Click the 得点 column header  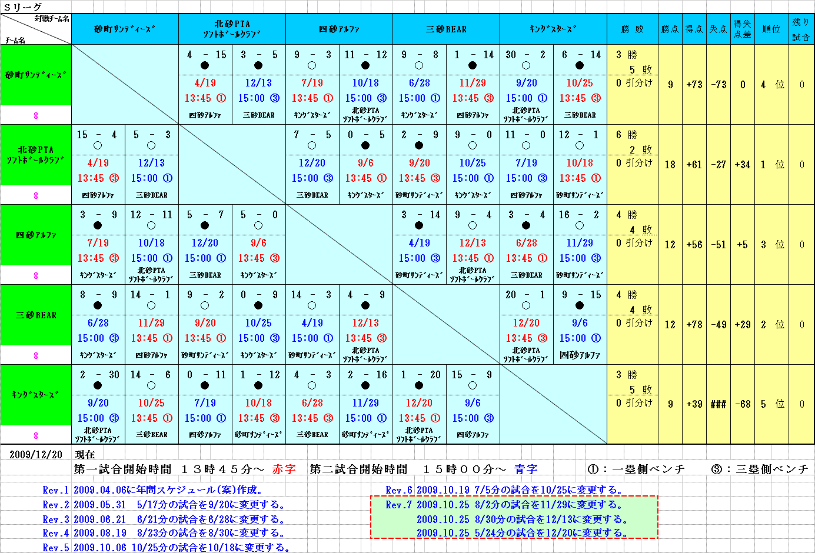[694, 29]
